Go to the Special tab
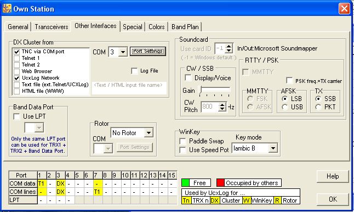This screenshot has width=354, height=212. point(133,27)
